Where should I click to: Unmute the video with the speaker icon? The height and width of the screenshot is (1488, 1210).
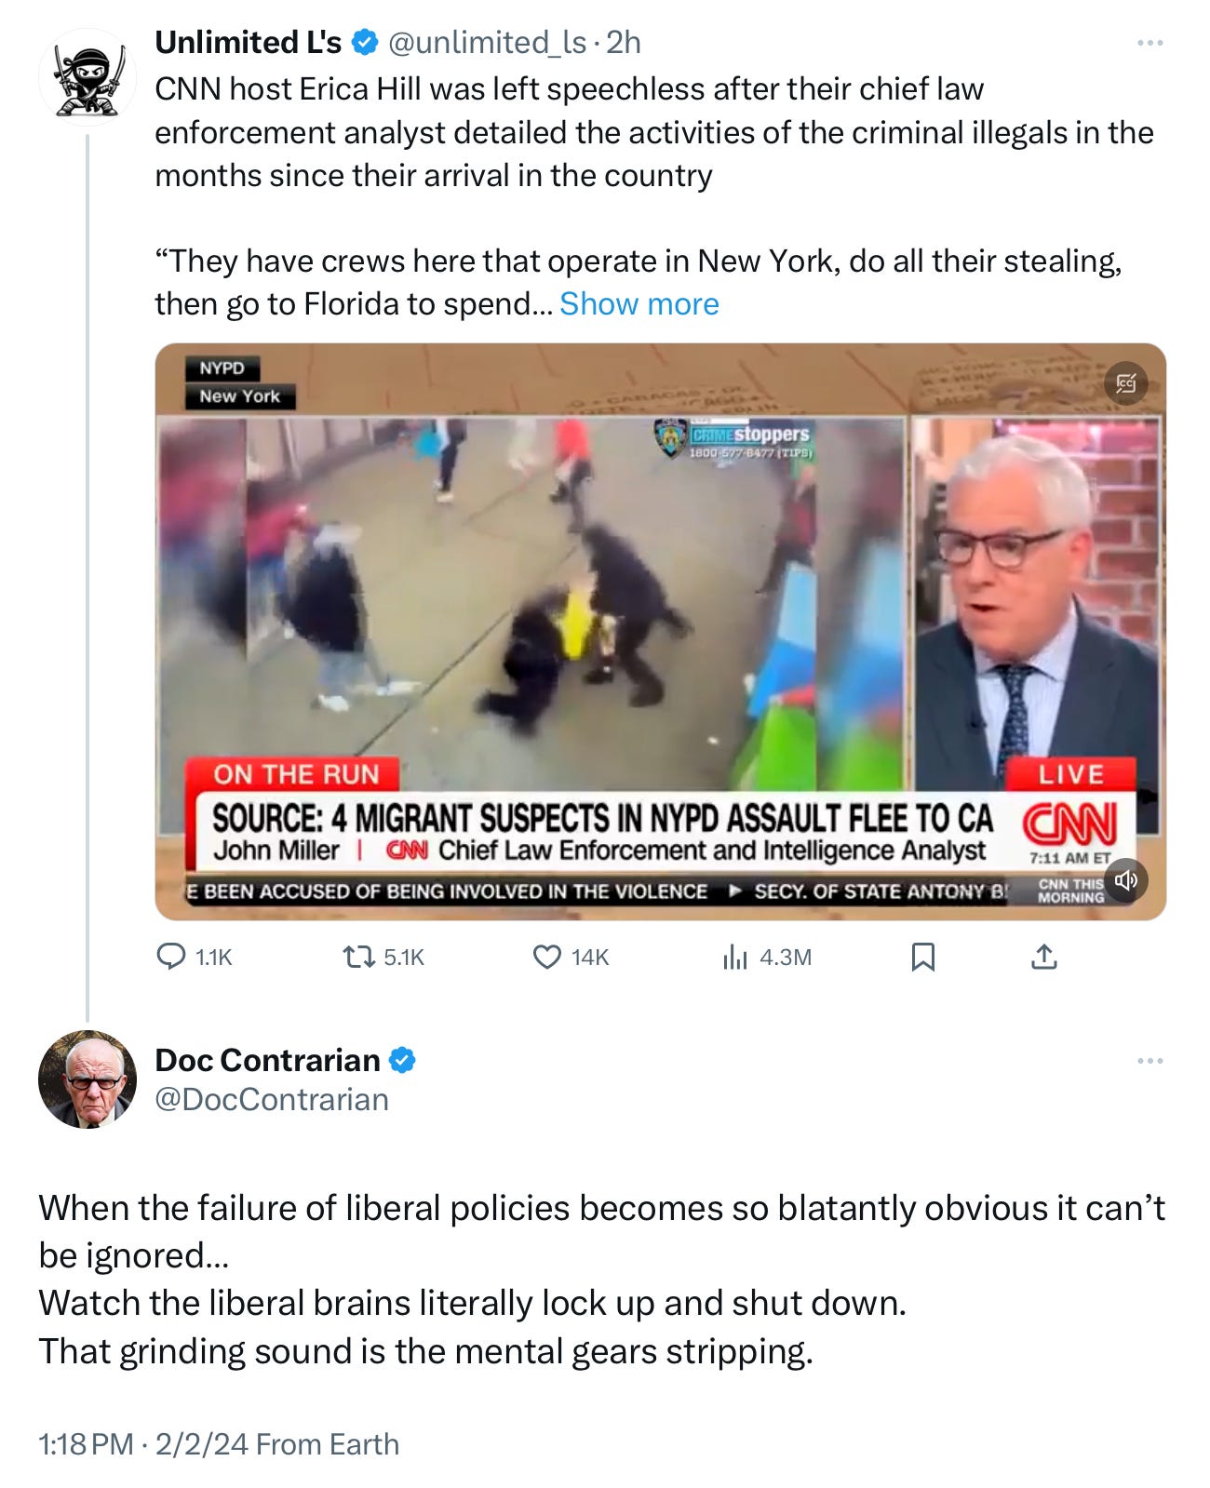[1125, 880]
